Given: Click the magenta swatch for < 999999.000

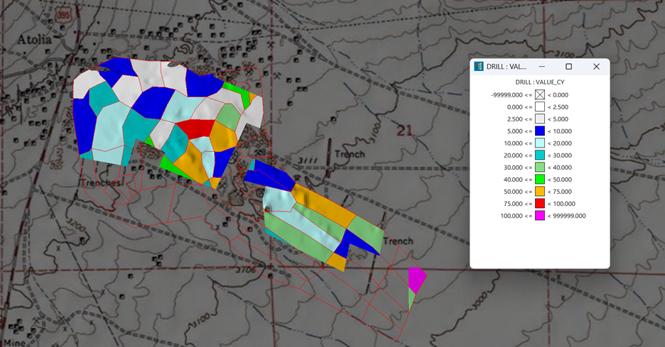Looking at the screenshot, I should pos(539,215).
